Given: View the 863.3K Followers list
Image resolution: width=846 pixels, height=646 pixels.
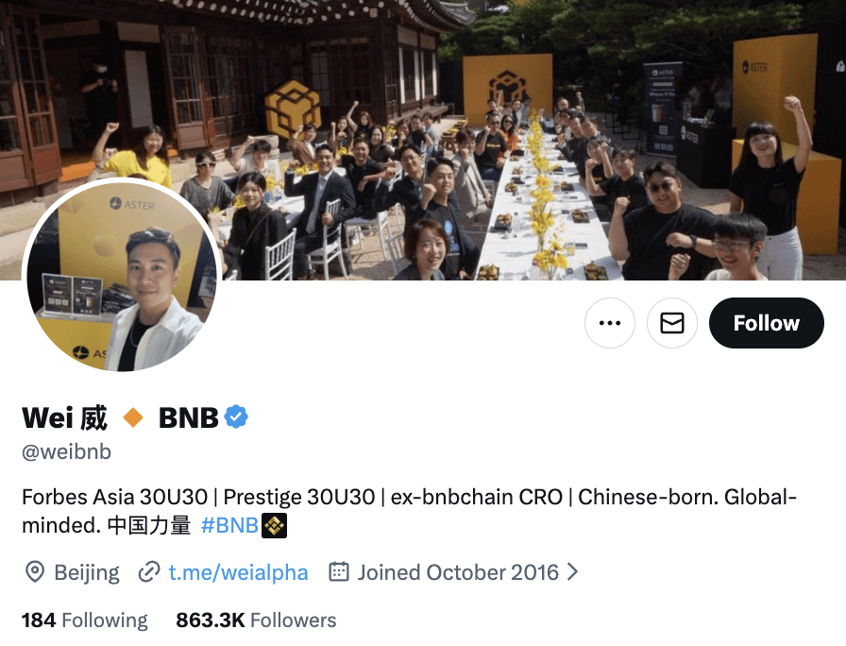Looking at the screenshot, I should (x=256, y=620).
